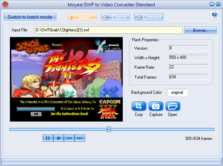Screen dimensions: 223x166
Task: Click the Version field showing 8
Action: 188,48
